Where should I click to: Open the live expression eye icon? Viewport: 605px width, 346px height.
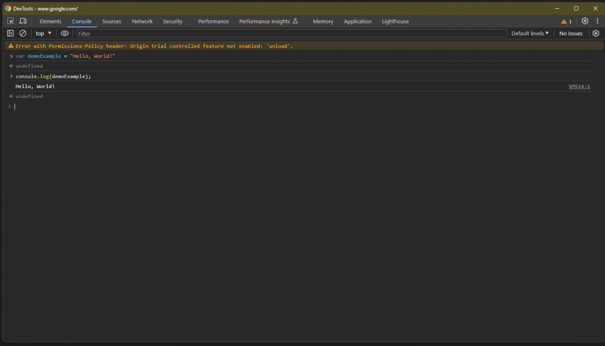click(x=65, y=34)
